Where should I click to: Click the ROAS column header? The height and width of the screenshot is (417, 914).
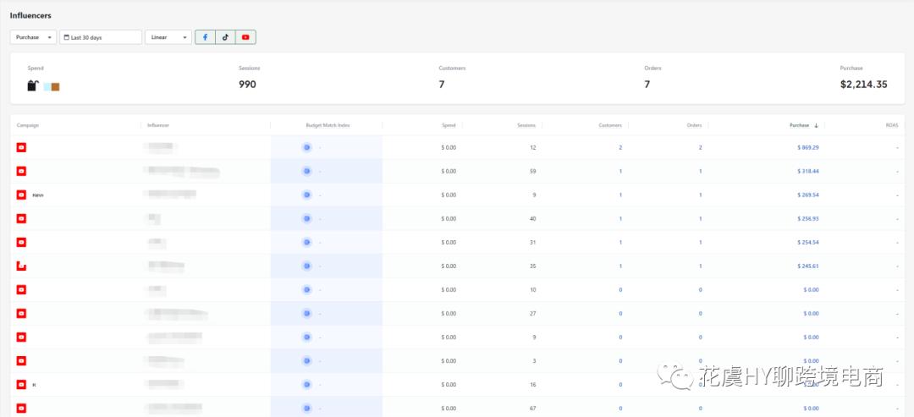891,125
